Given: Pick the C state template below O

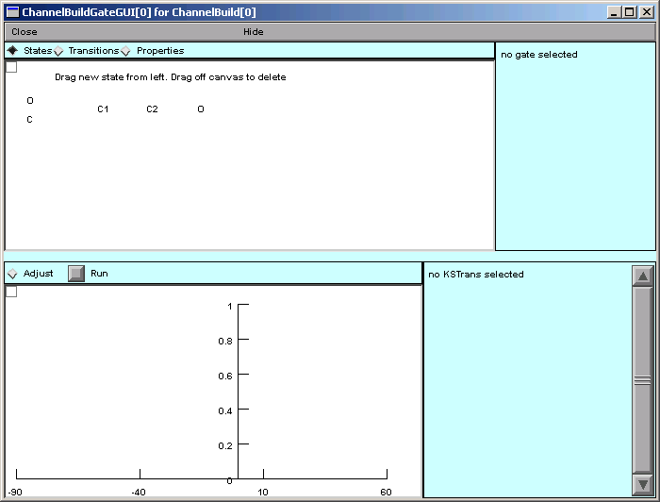Looking at the screenshot, I should (x=30, y=120).
